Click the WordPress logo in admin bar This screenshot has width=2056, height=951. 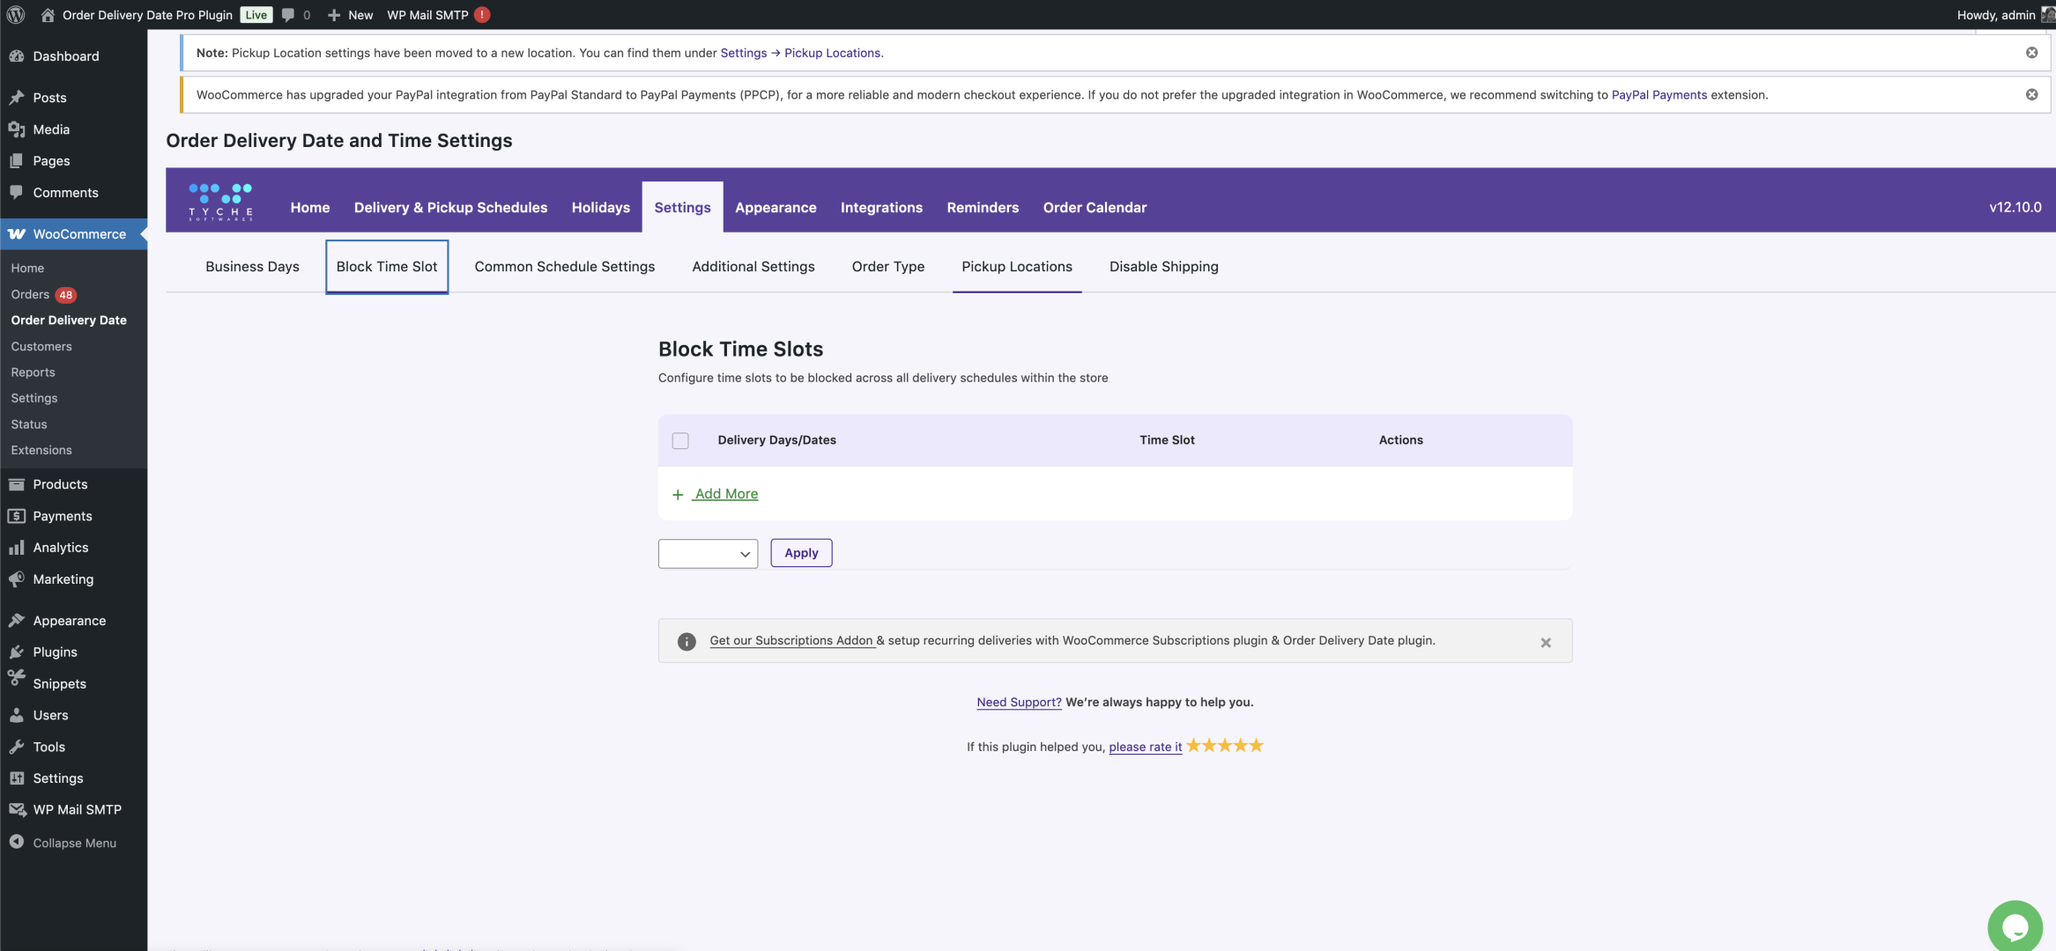coord(16,15)
